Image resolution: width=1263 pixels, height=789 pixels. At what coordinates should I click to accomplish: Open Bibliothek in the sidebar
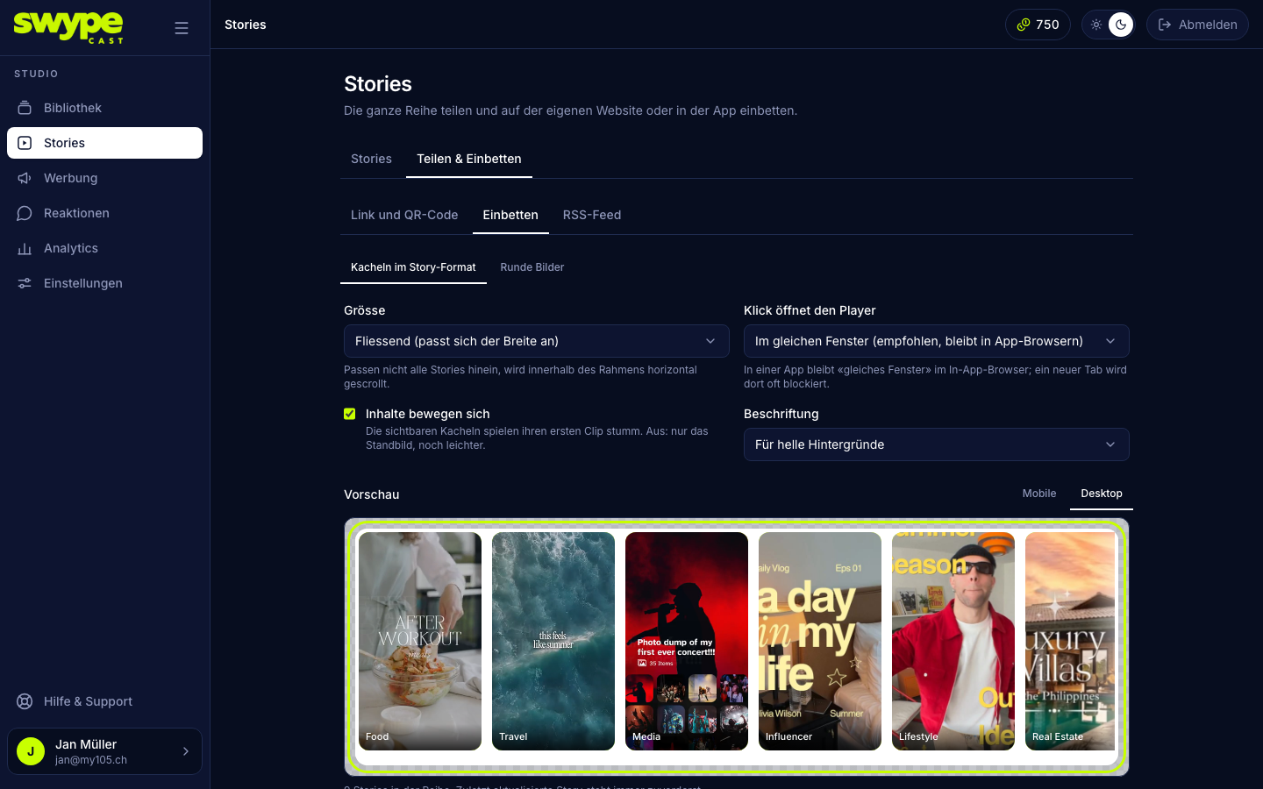click(x=104, y=108)
